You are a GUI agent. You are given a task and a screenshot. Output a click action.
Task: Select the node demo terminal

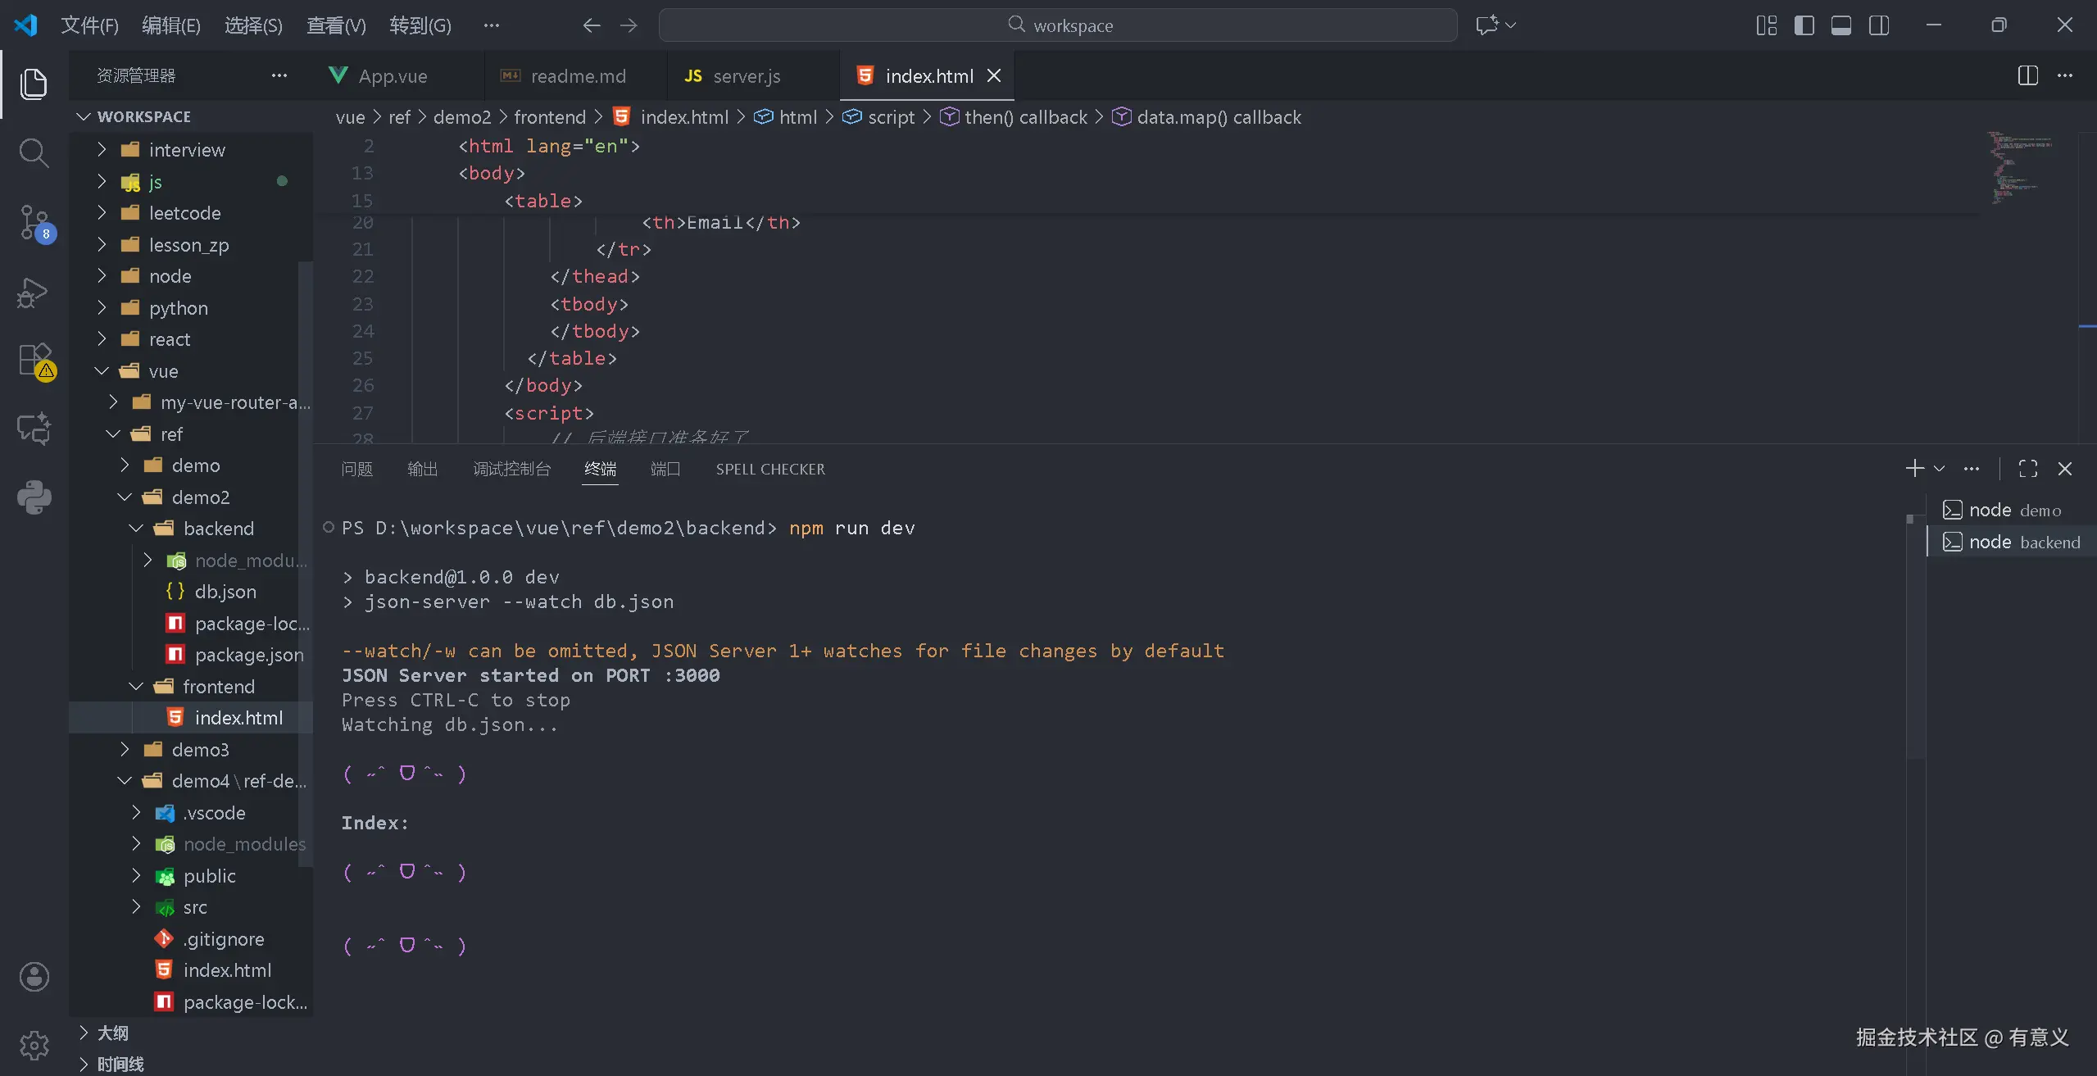2013,510
